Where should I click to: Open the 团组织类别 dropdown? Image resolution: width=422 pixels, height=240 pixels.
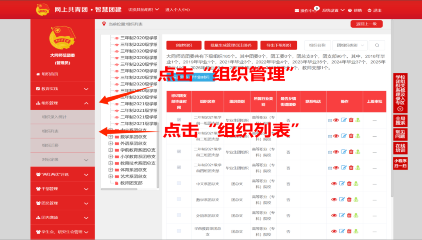[x=349, y=45]
